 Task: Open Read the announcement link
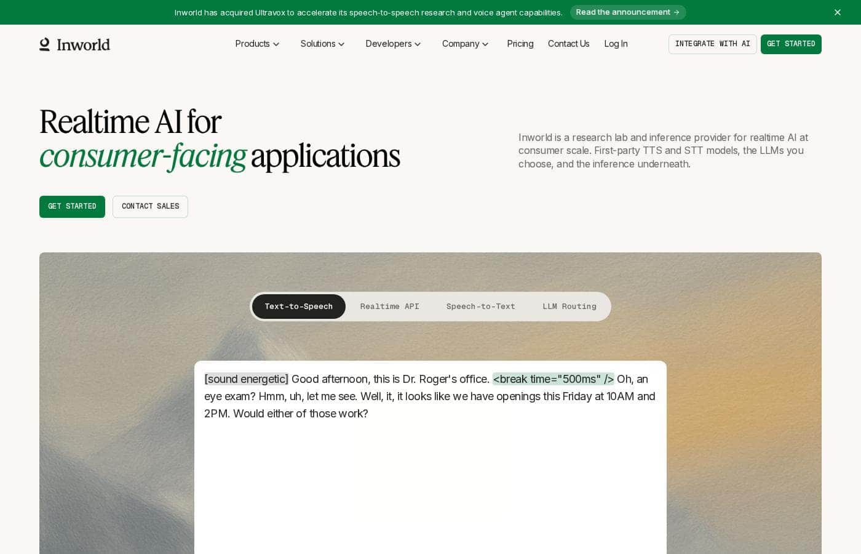(628, 12)
